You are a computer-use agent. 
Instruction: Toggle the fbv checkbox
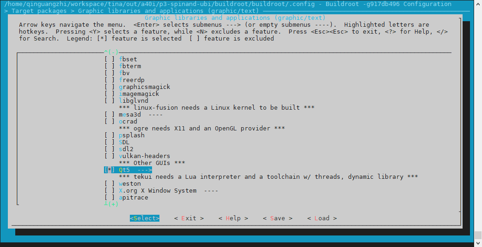(x=110, y=73)
